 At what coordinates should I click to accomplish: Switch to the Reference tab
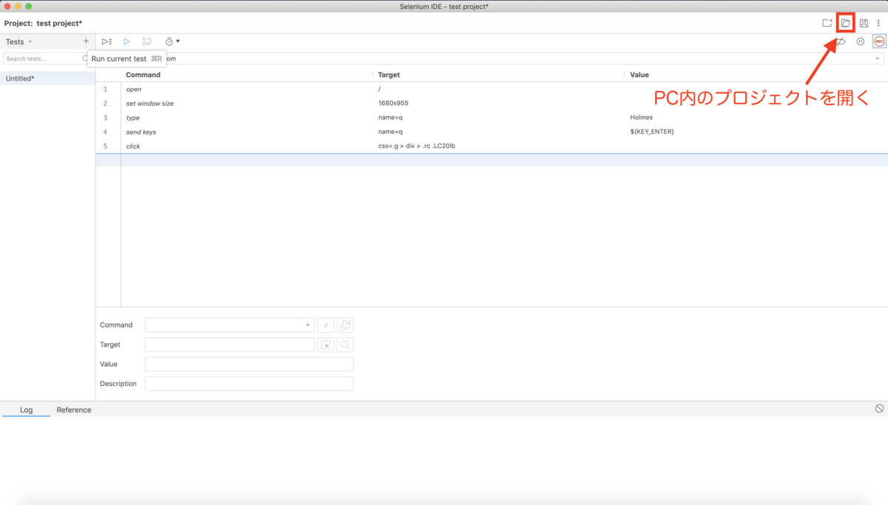74,410
